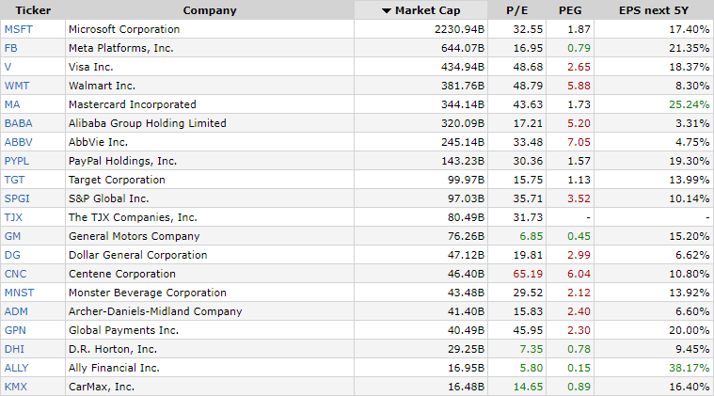Screen dimensions: 714x396
Task: Click the 65.19 P/E value
Action: [528, 274]
